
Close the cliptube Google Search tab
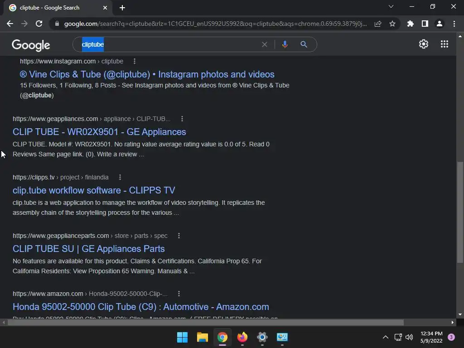pos(105,8)
